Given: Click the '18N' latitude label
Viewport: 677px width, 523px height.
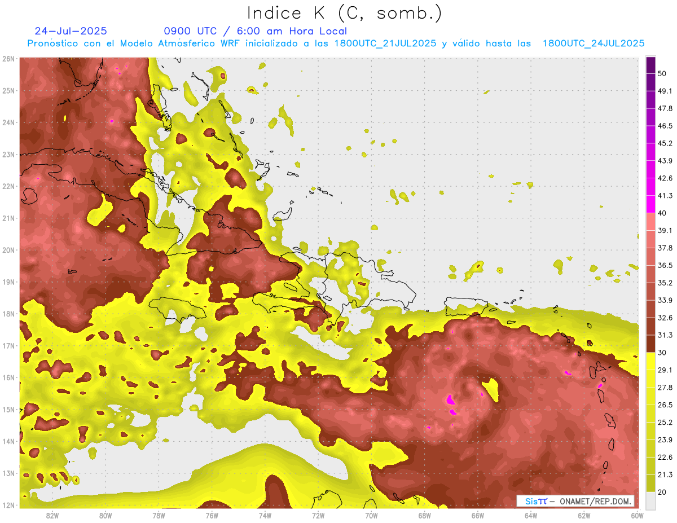Looking at the screenshot, I should pos(8,314).
